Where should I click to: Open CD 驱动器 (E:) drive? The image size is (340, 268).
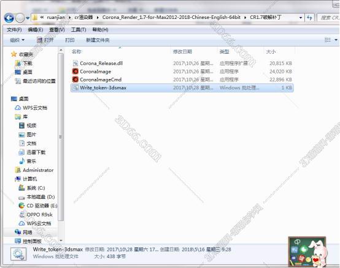tap(38, 206)
